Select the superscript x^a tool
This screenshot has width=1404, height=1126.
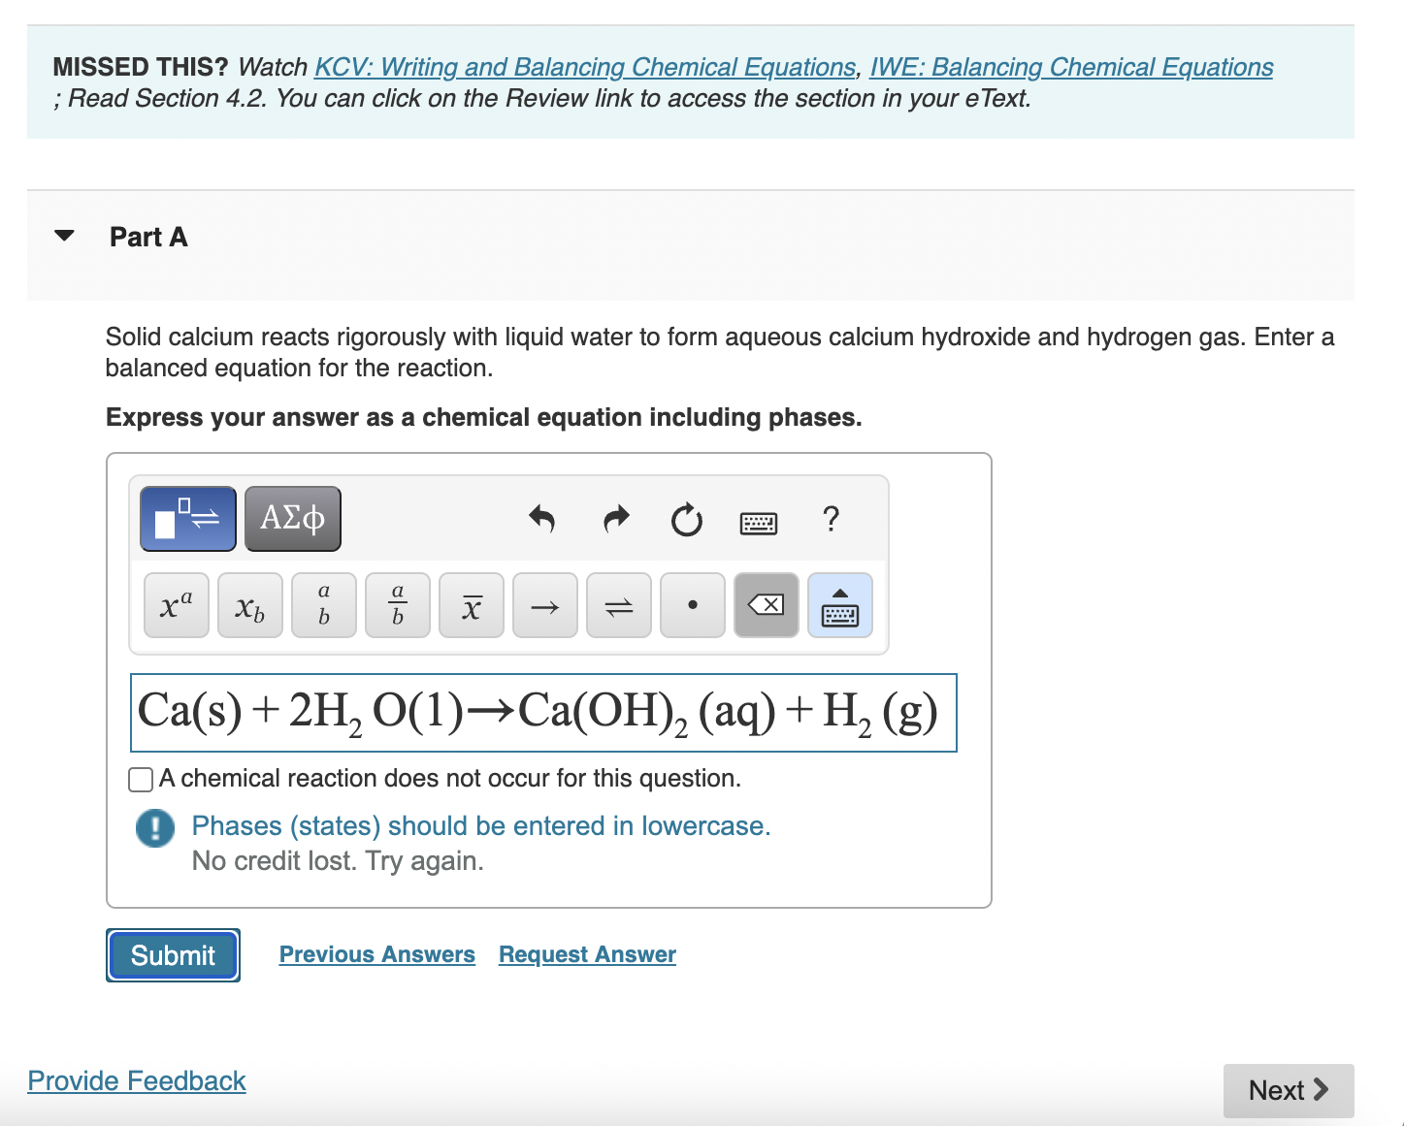[175, 605]
